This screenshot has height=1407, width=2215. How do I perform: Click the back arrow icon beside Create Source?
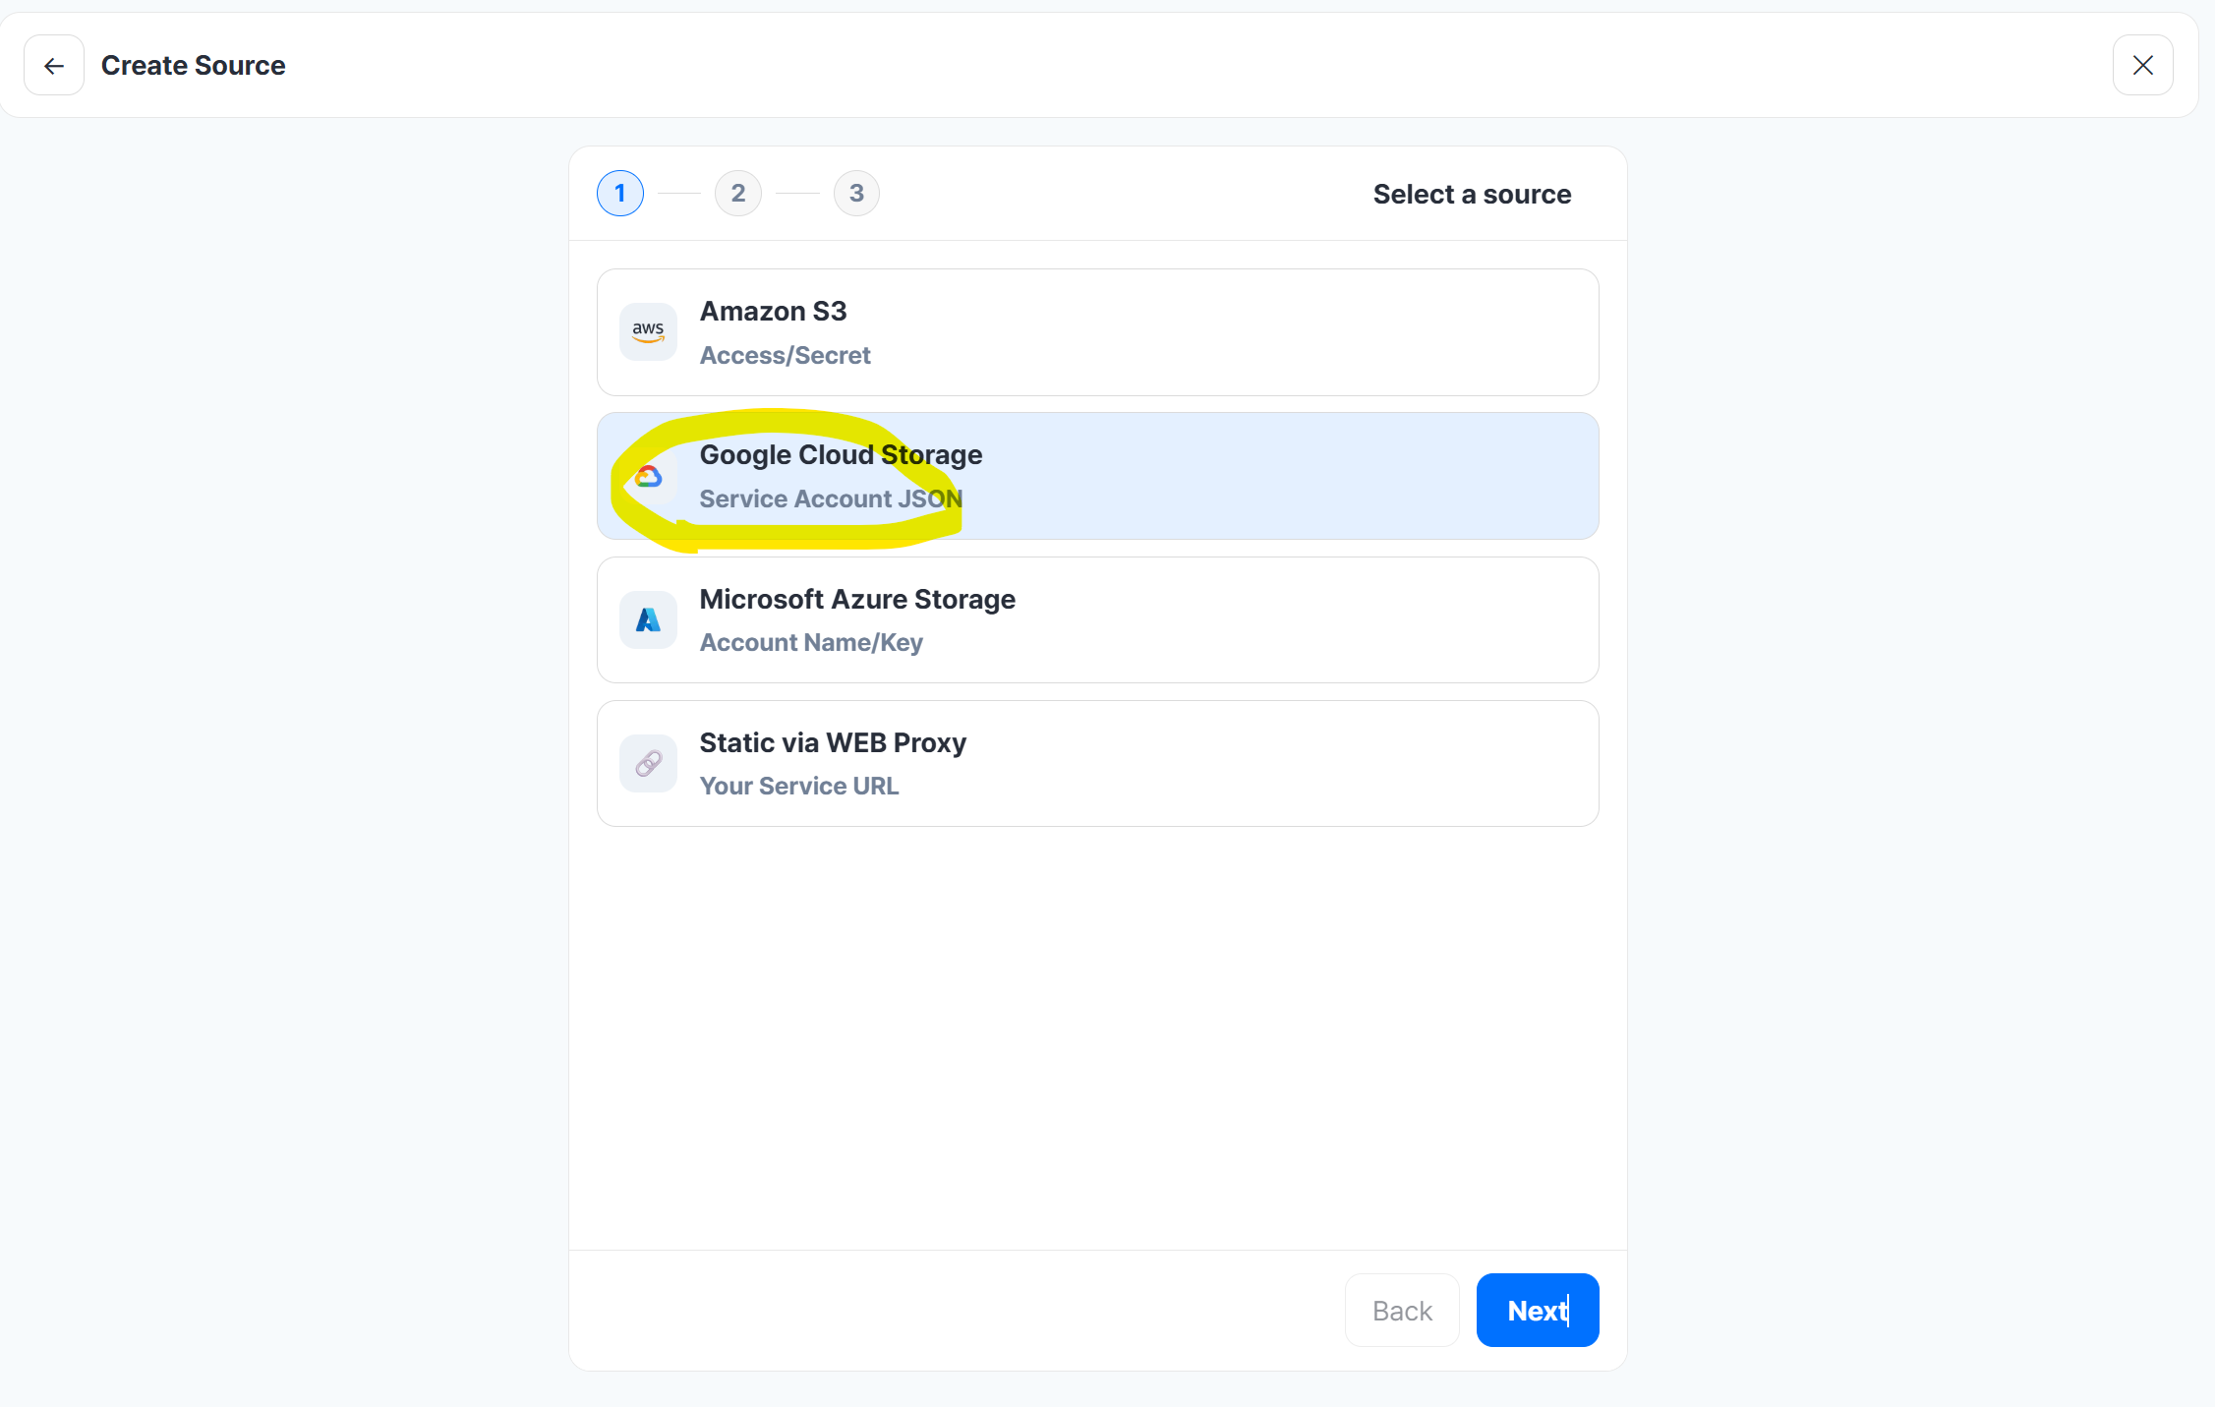coord(54,66)
